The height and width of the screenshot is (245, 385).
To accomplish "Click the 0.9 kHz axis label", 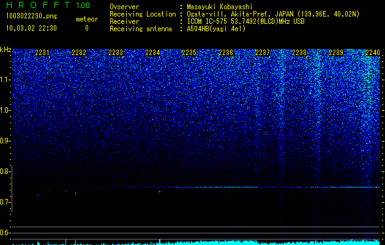I will click(x=4, y=141).
